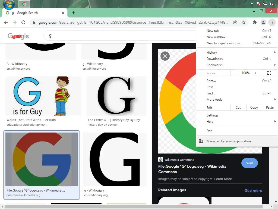The image size is (278, 209).
Task: Increase zoom with the plus button
Action: click(255, 73)
